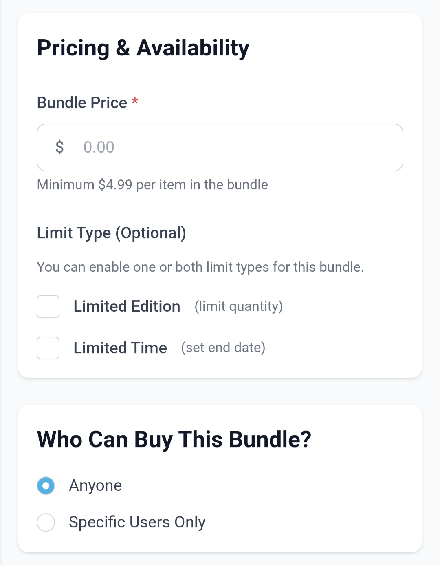Click the (limit quantity) hint text

click(238, 306)
